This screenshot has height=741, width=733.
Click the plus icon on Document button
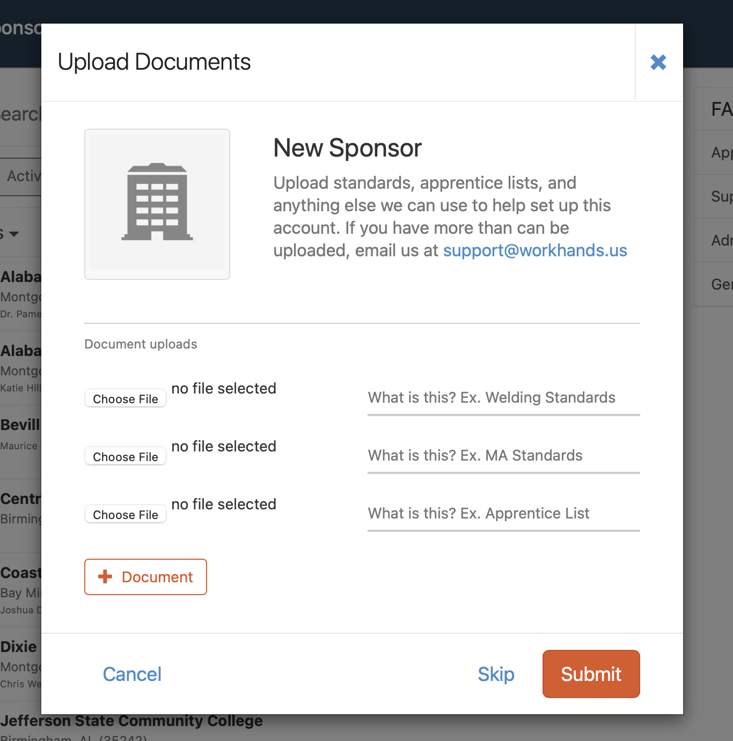(x=105, y=576)
